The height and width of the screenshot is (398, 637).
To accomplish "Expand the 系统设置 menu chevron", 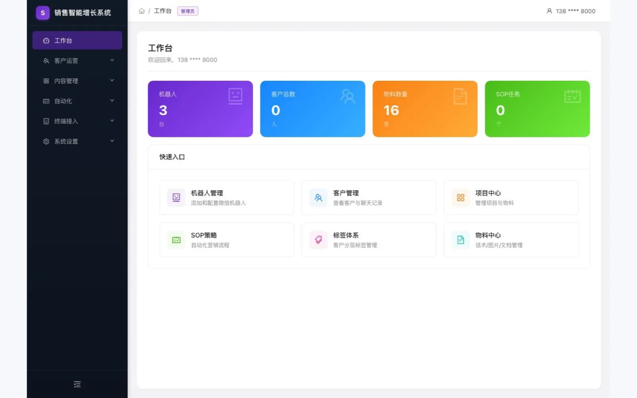I will pos(112,141).
